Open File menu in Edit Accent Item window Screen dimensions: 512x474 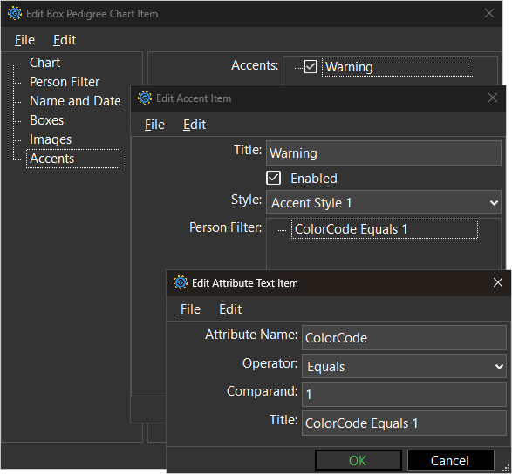[154, 125]
